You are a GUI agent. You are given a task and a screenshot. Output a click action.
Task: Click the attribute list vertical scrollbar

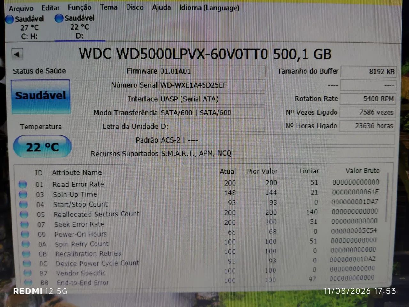387,198
